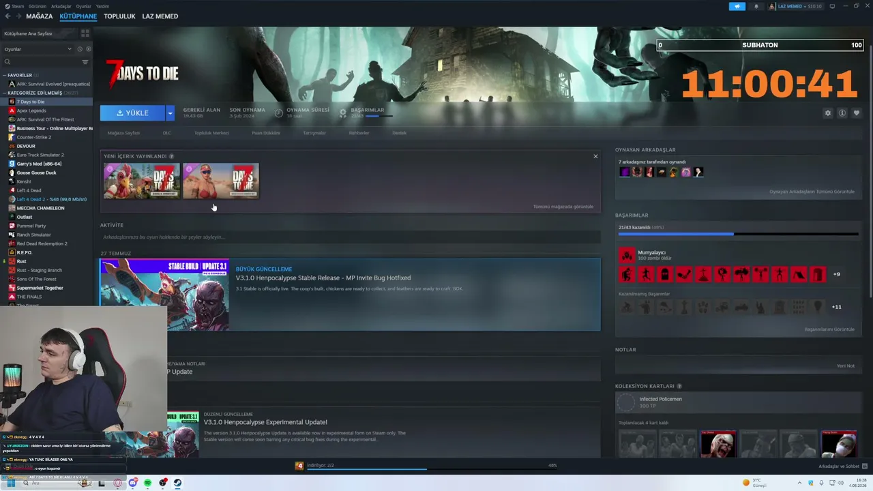This screenshot has height=491, width=873.
Task: Open the Steam menu
Action: tap(17, 6)
